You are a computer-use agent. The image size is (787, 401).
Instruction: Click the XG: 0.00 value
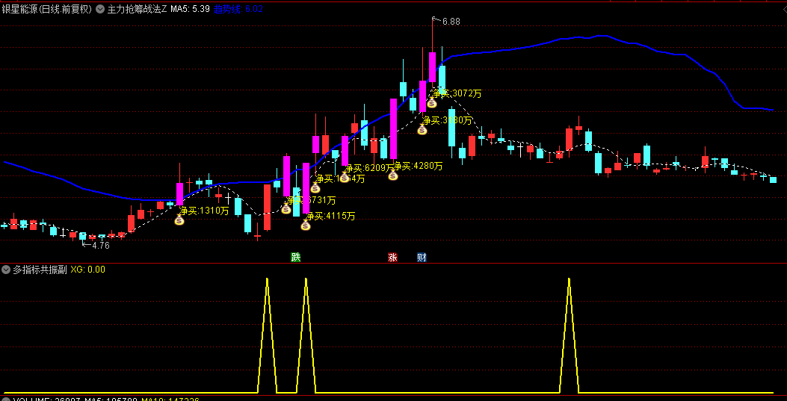[88, 270]
